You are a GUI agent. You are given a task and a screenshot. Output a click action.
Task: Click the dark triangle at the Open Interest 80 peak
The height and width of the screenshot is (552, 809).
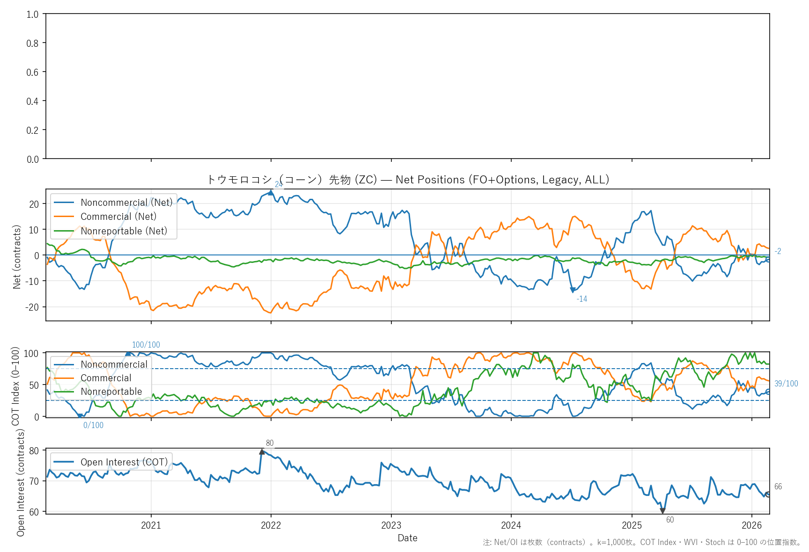tap(262, 451)
